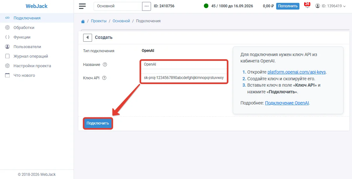
Task: Click the journal icon beside Журнал операций
Action: [x=7, y=56]
